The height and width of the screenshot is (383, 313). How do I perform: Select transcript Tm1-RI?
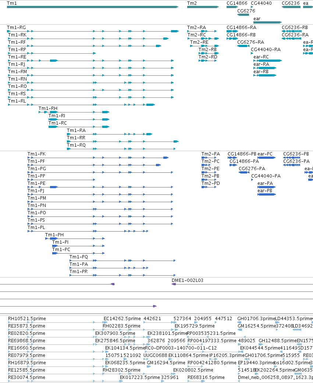[79, 119]
